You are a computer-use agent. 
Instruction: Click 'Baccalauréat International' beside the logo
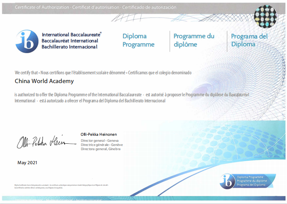(x=70, y=41)
